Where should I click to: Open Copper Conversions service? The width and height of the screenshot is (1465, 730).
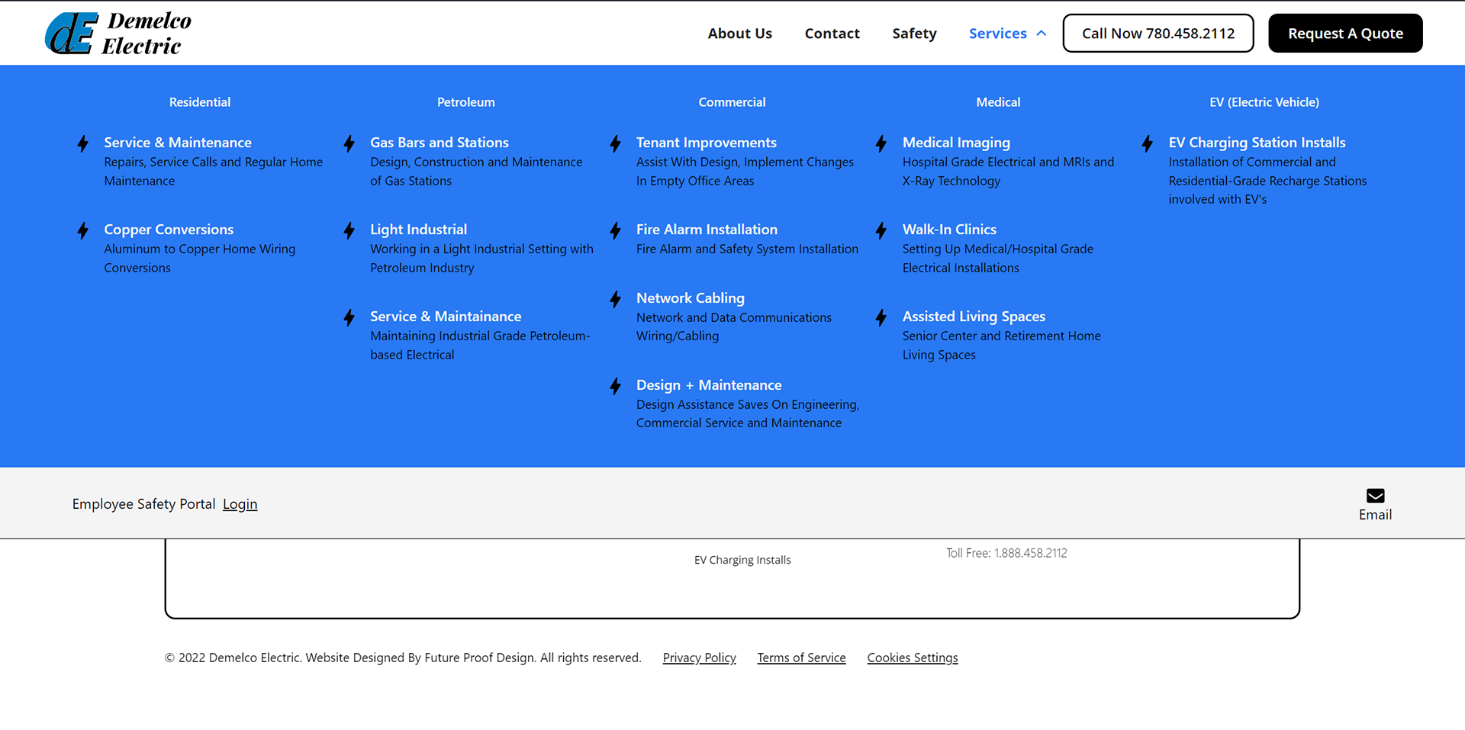[169, 230]
